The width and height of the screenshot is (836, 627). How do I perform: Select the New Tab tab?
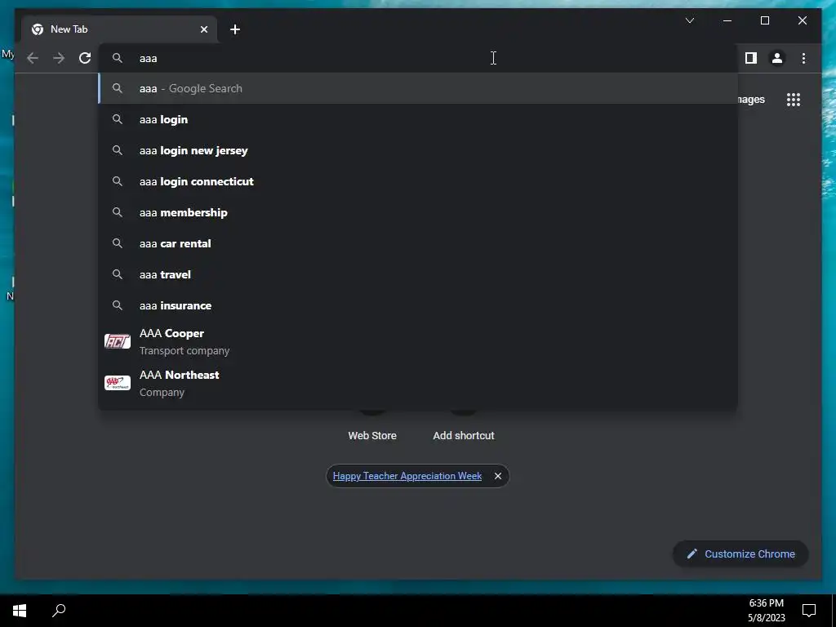click(119, 29)
